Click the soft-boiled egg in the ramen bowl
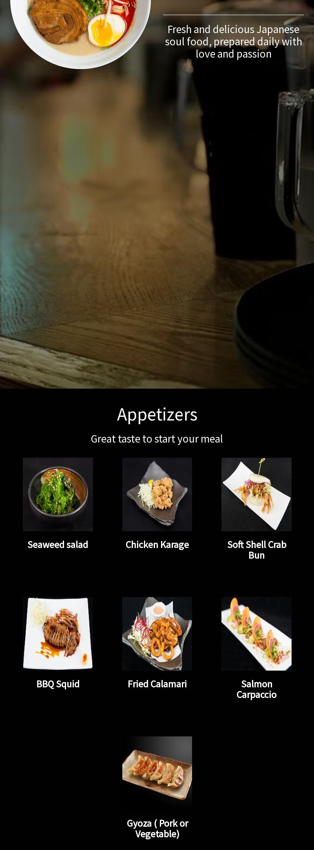This screenshot has width=314, height=850. 106,30
